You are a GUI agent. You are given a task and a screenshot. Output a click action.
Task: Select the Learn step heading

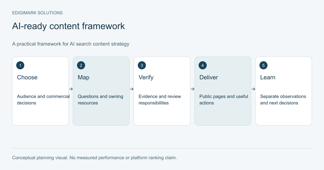[x=268, y=77]
